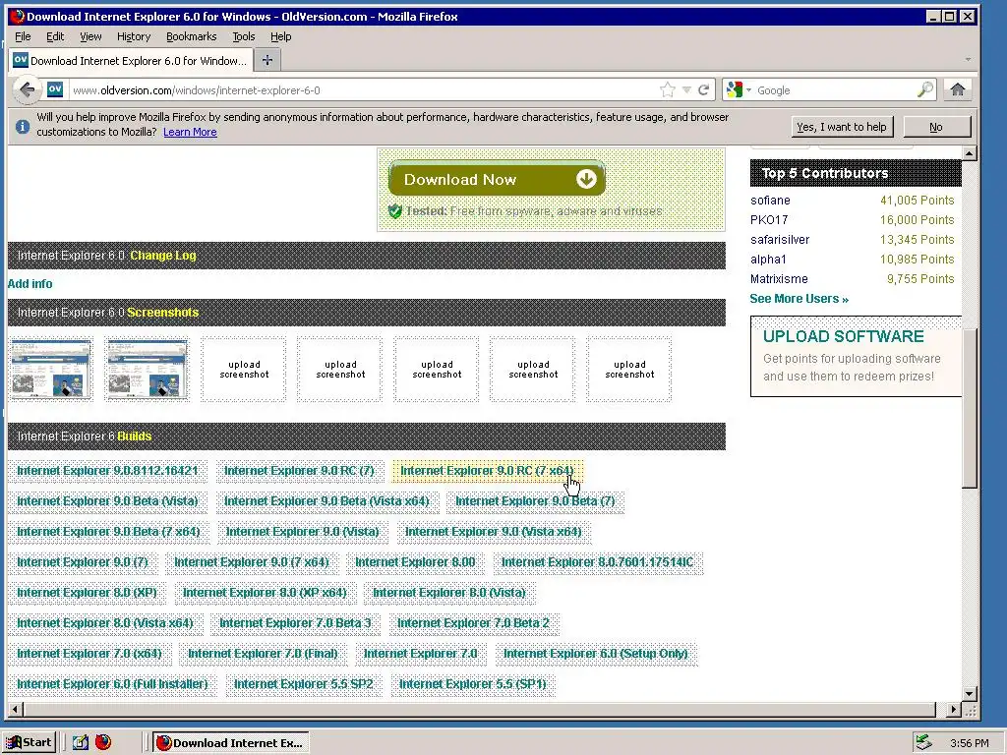Click the OldVersion site identity icon in URL bar
The width and height of the screenshot is (1007, 755).
[x=55, y=89]
